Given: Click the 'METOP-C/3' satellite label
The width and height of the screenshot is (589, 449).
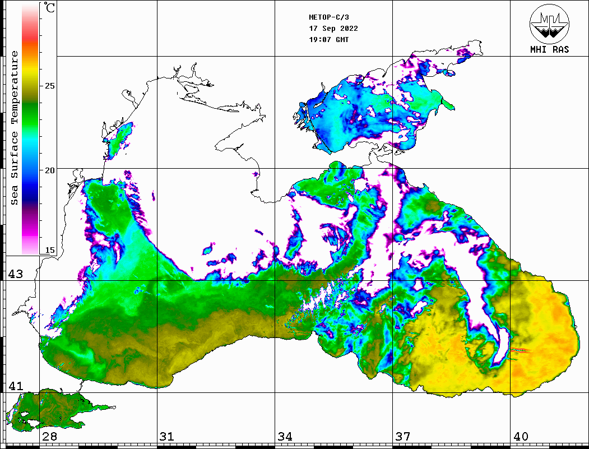Looking at the screenshot, I should click(x=329, y=17).
